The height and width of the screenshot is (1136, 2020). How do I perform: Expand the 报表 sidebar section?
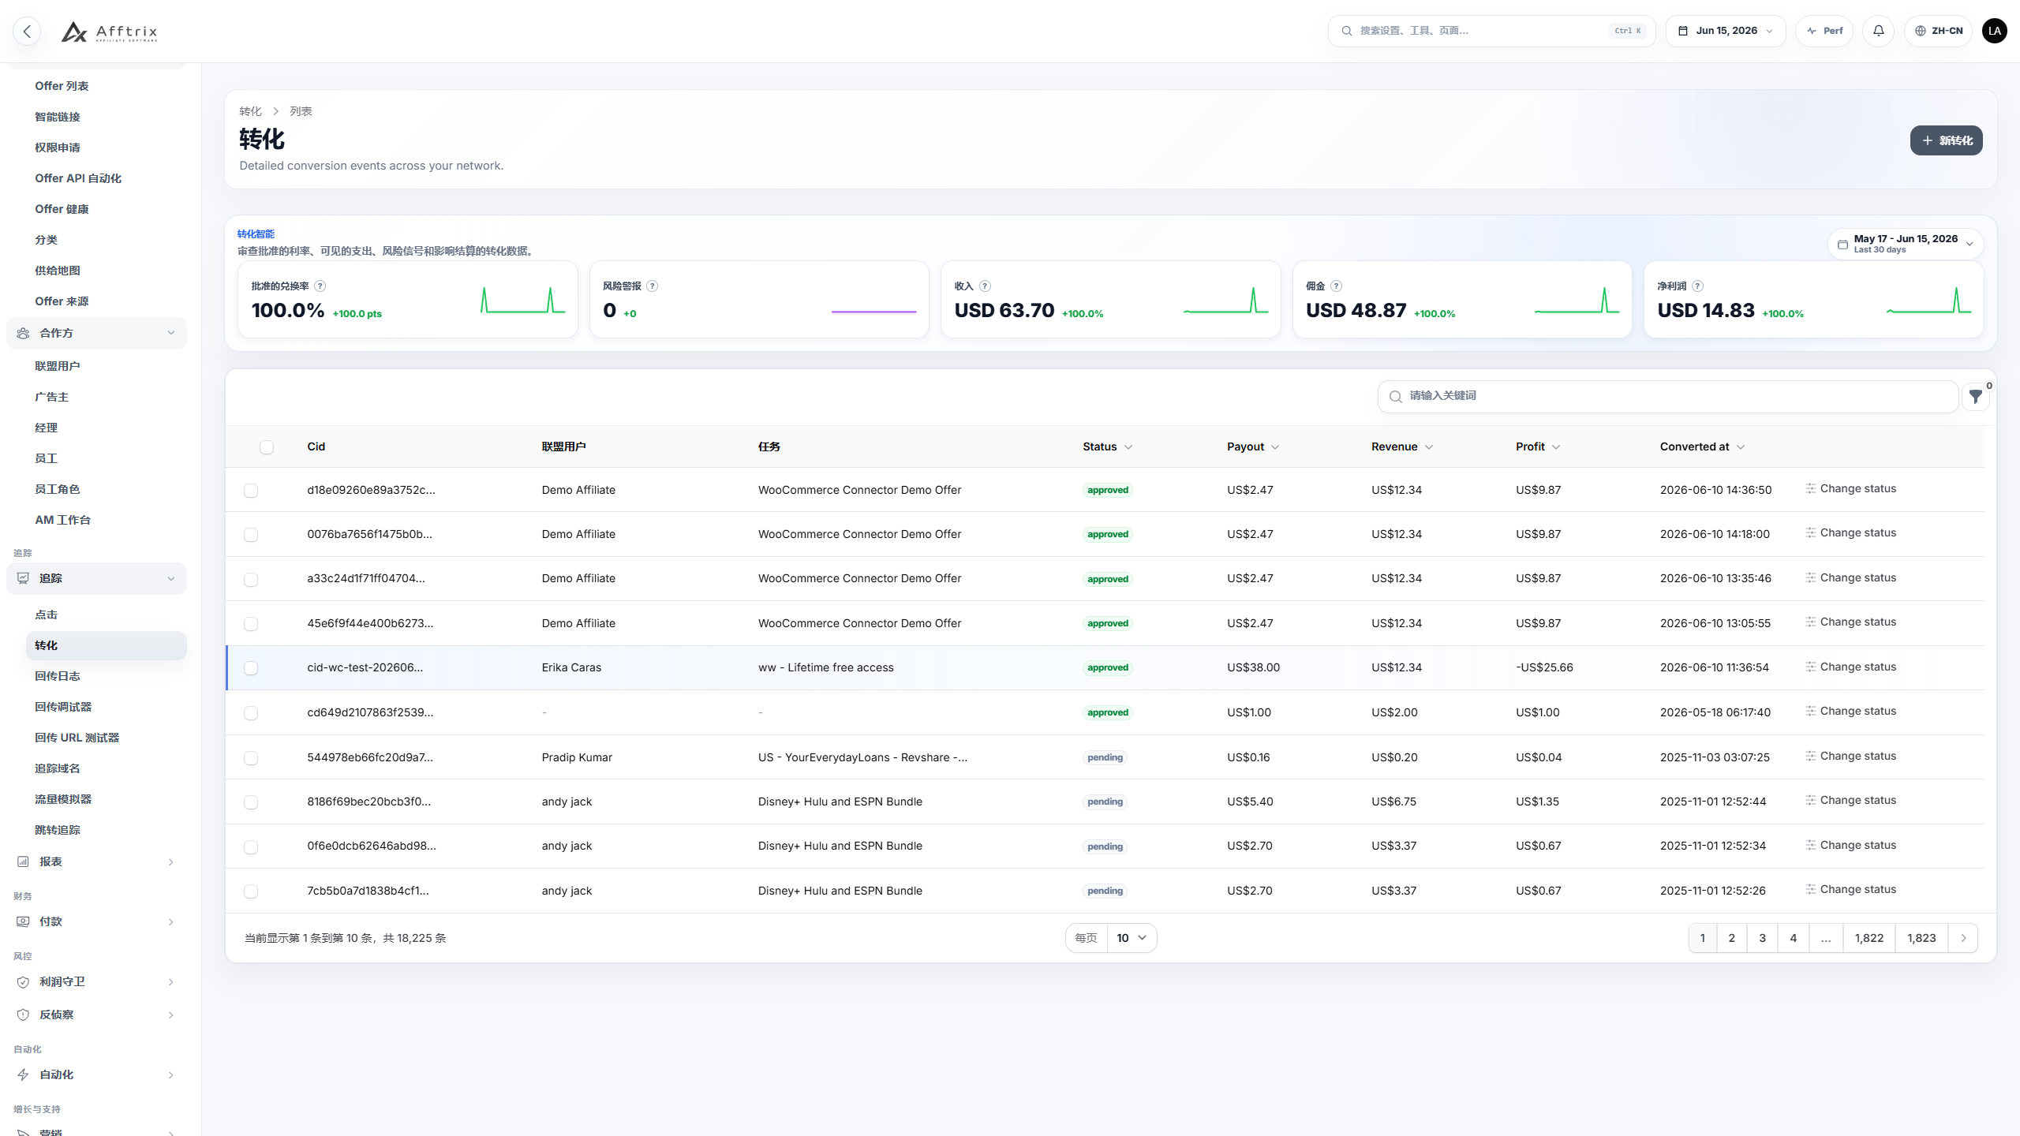pyautogui.click(x=96, y=861)
